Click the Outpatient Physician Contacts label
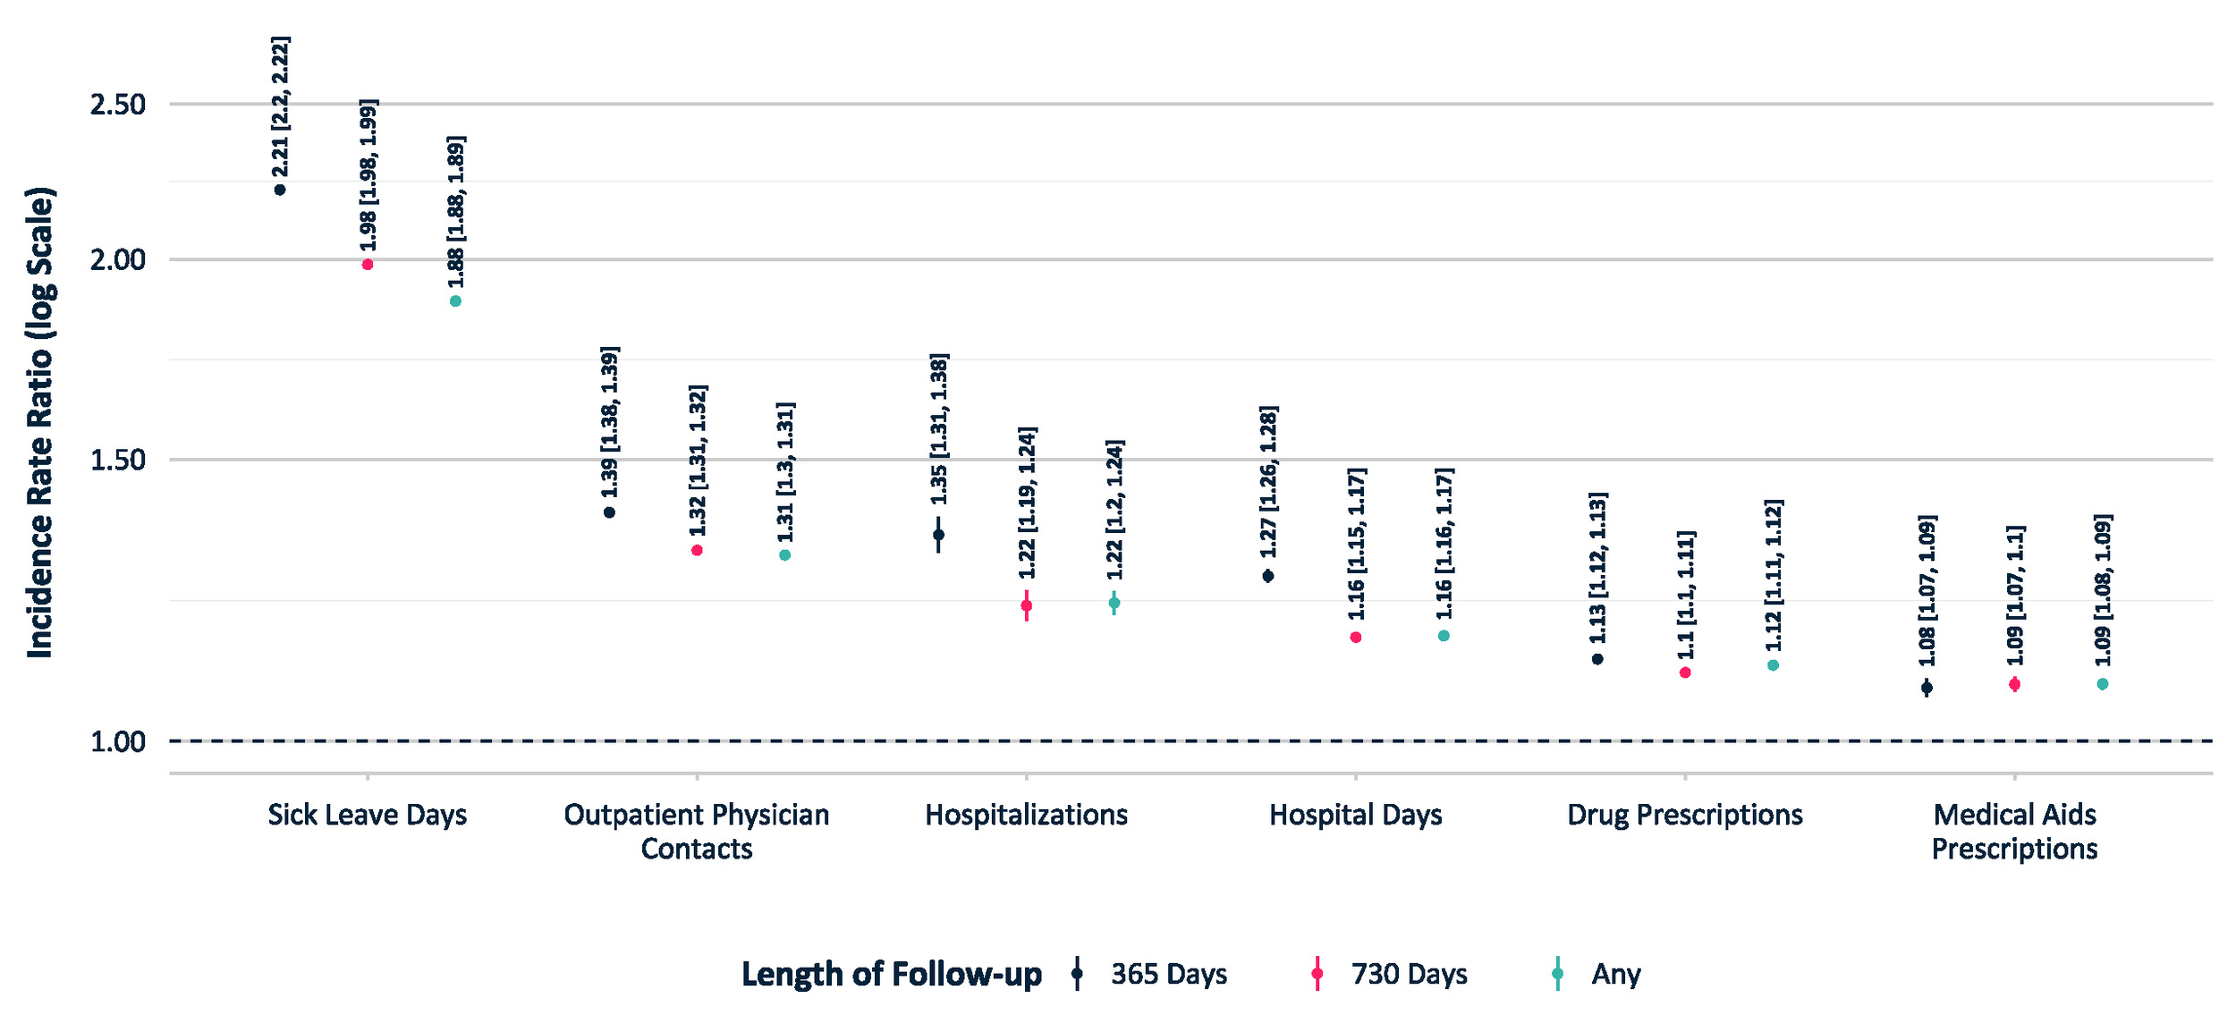This screenshot has height=1032, width=2236. tap(697, 832)
